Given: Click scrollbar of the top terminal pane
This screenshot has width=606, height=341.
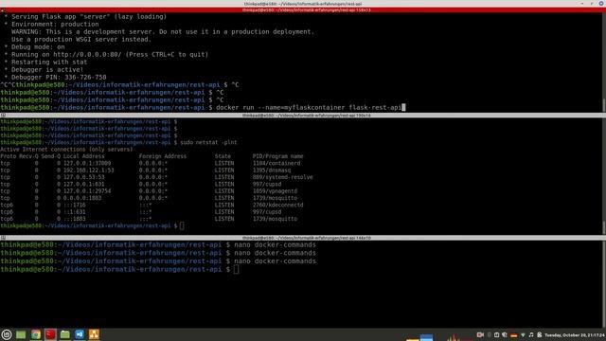Looking at the screenshot, I should tap(604, 62).
